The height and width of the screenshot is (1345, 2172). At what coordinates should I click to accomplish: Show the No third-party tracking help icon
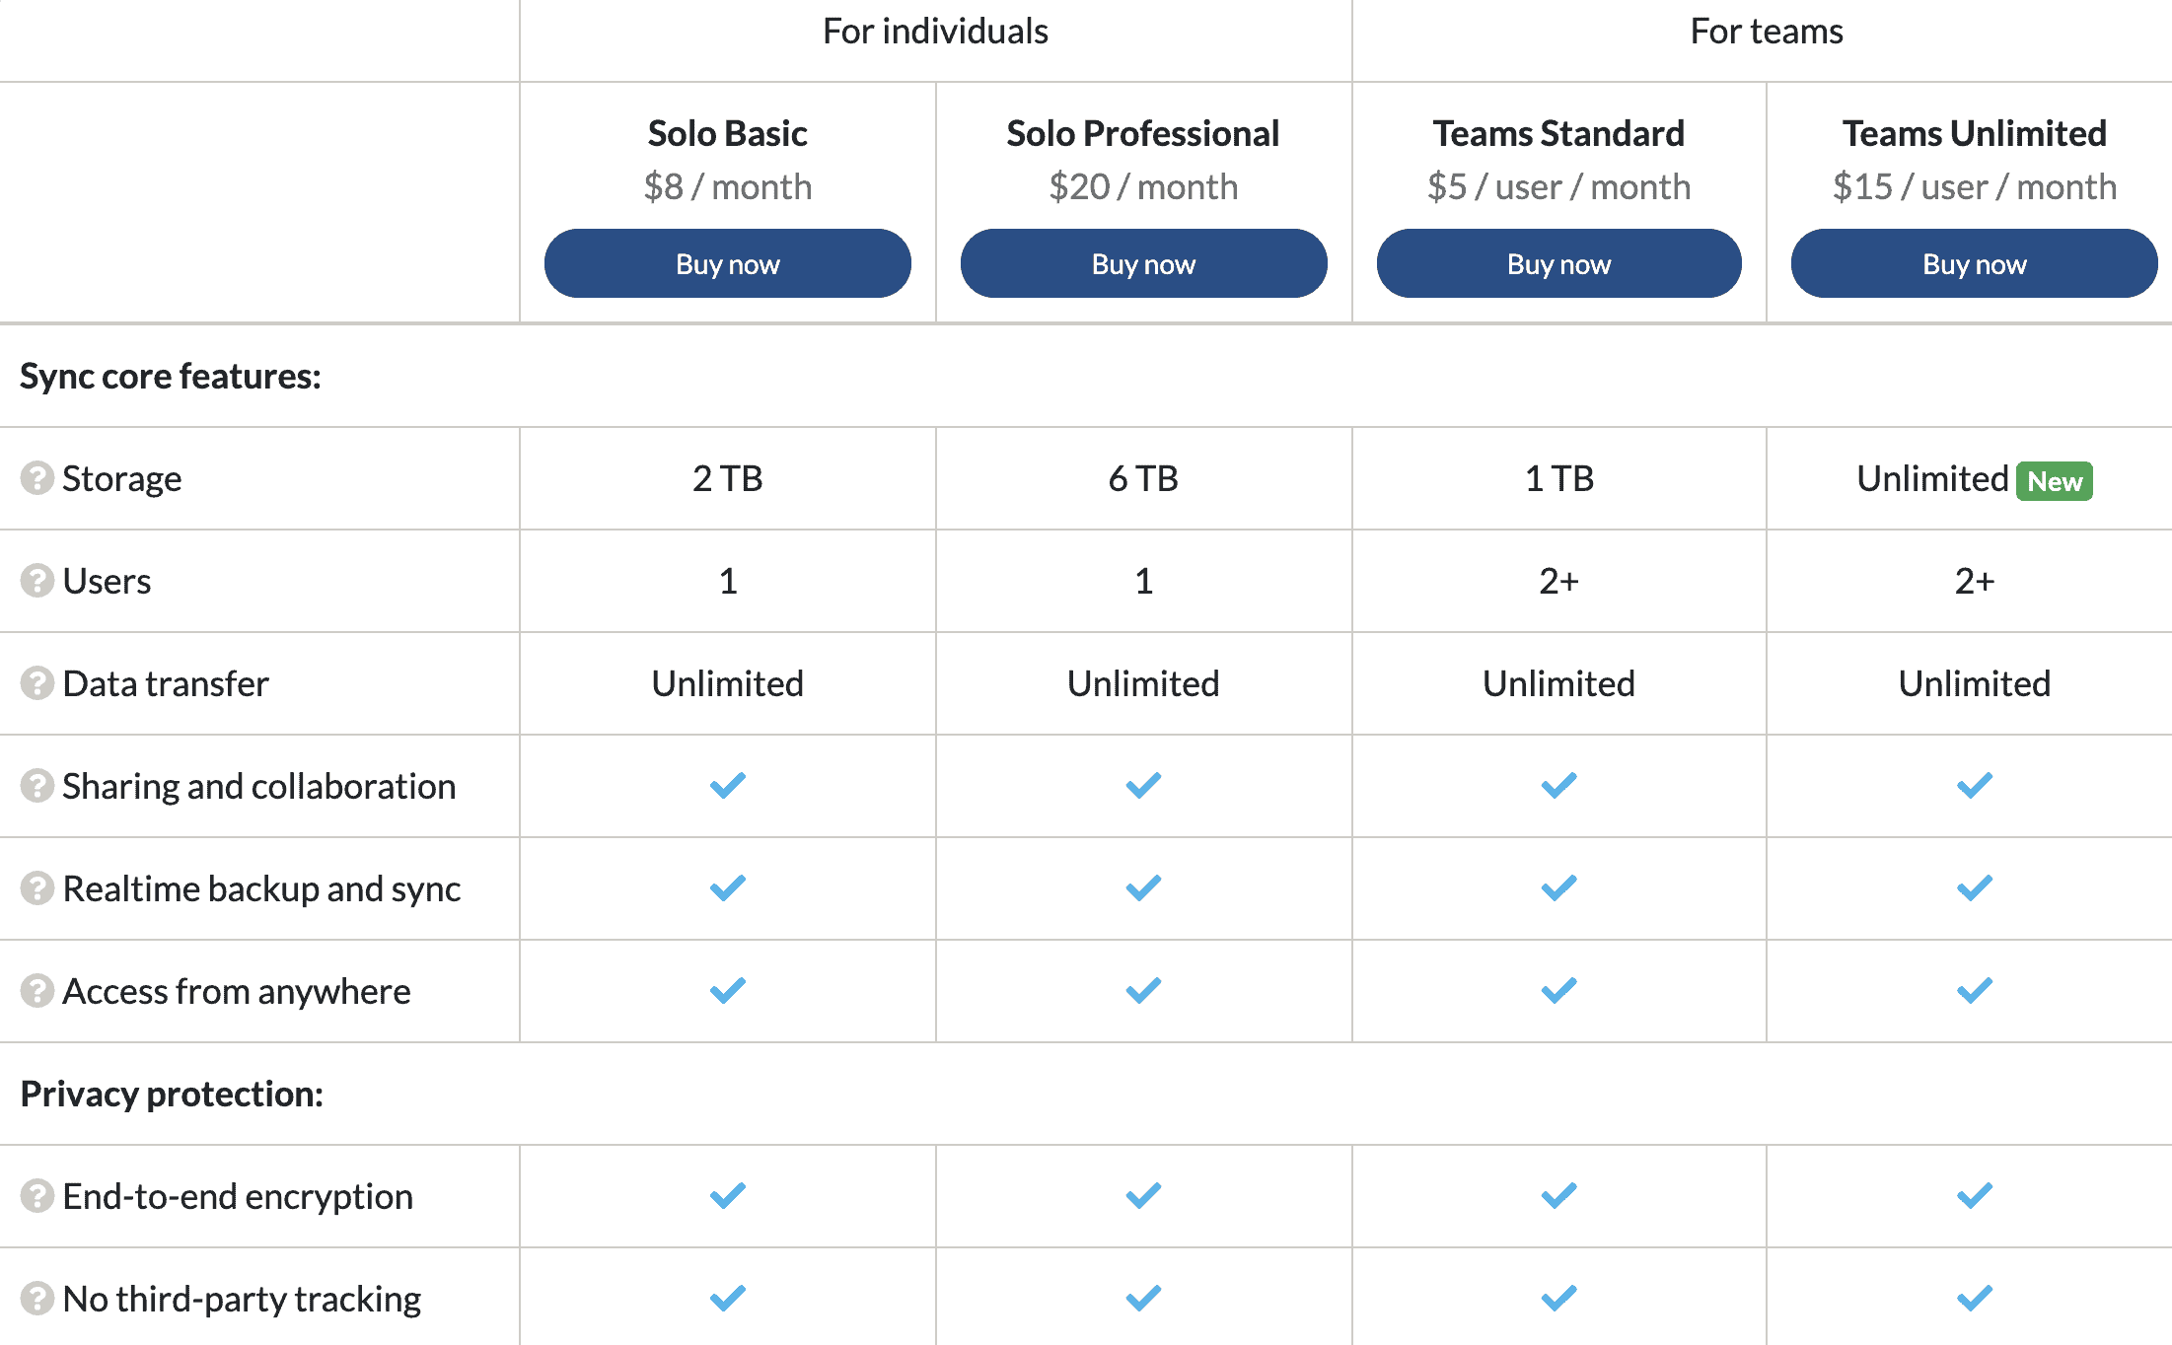(37, 1299)
